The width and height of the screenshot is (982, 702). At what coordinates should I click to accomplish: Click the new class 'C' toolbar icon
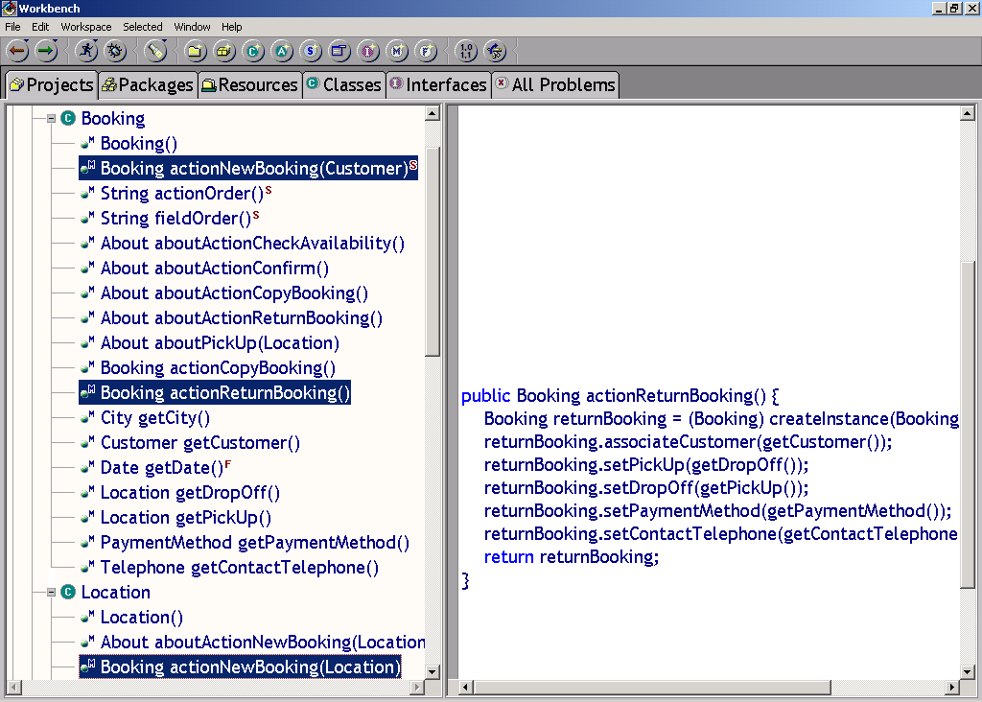pos(253,51)
